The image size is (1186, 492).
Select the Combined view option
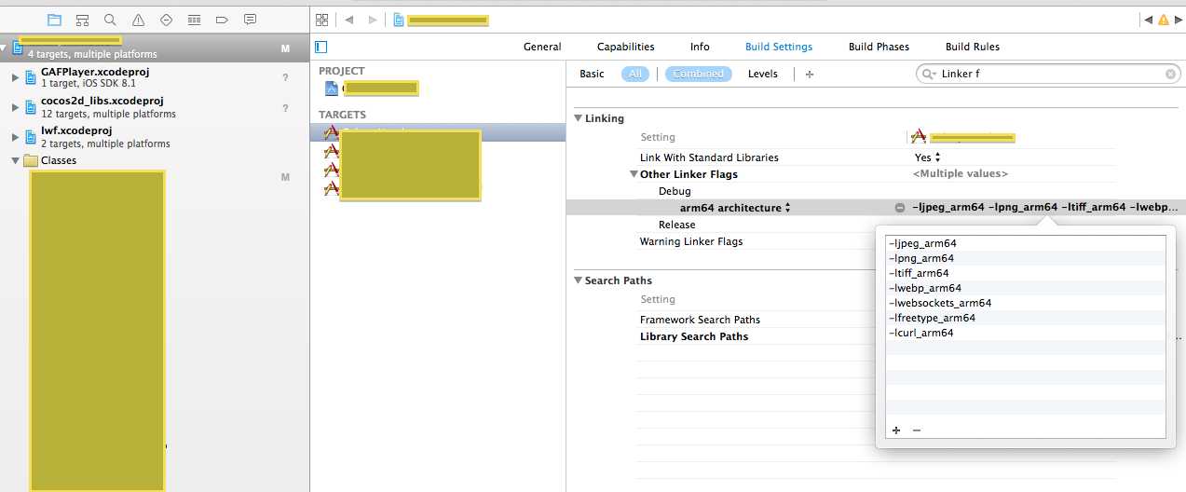pos(699,74)
